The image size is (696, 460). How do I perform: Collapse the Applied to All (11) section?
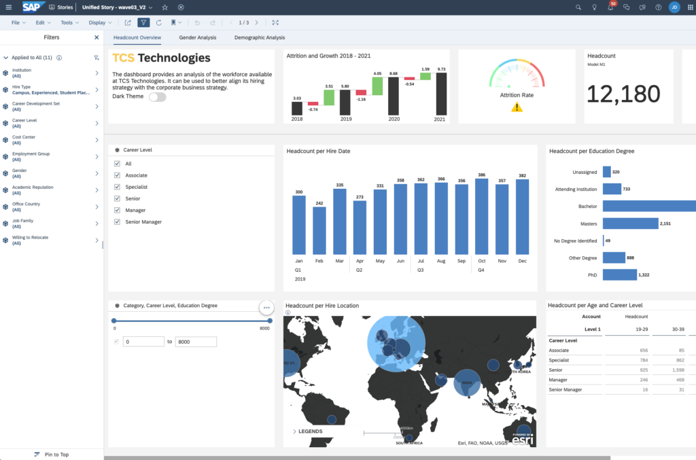tap(5, 58)
